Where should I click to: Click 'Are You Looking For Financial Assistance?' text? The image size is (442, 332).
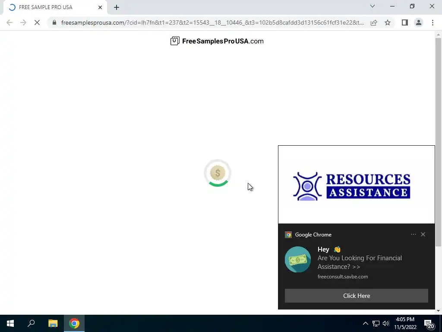pyautogui.click(x=360, y=262)
